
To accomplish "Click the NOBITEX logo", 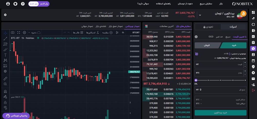I will 242,4.
